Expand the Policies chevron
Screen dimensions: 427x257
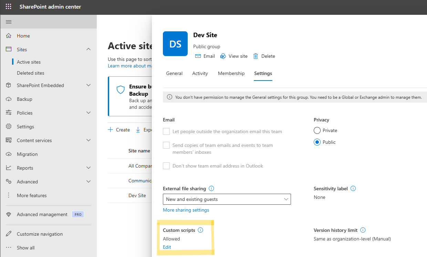(88, 113)
